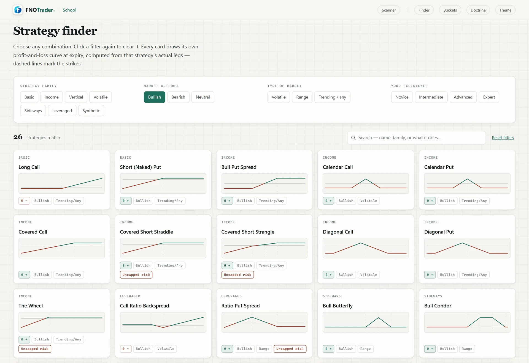Toggle the Income family filter
Screen dimensions: 529x363
[52, 97]
